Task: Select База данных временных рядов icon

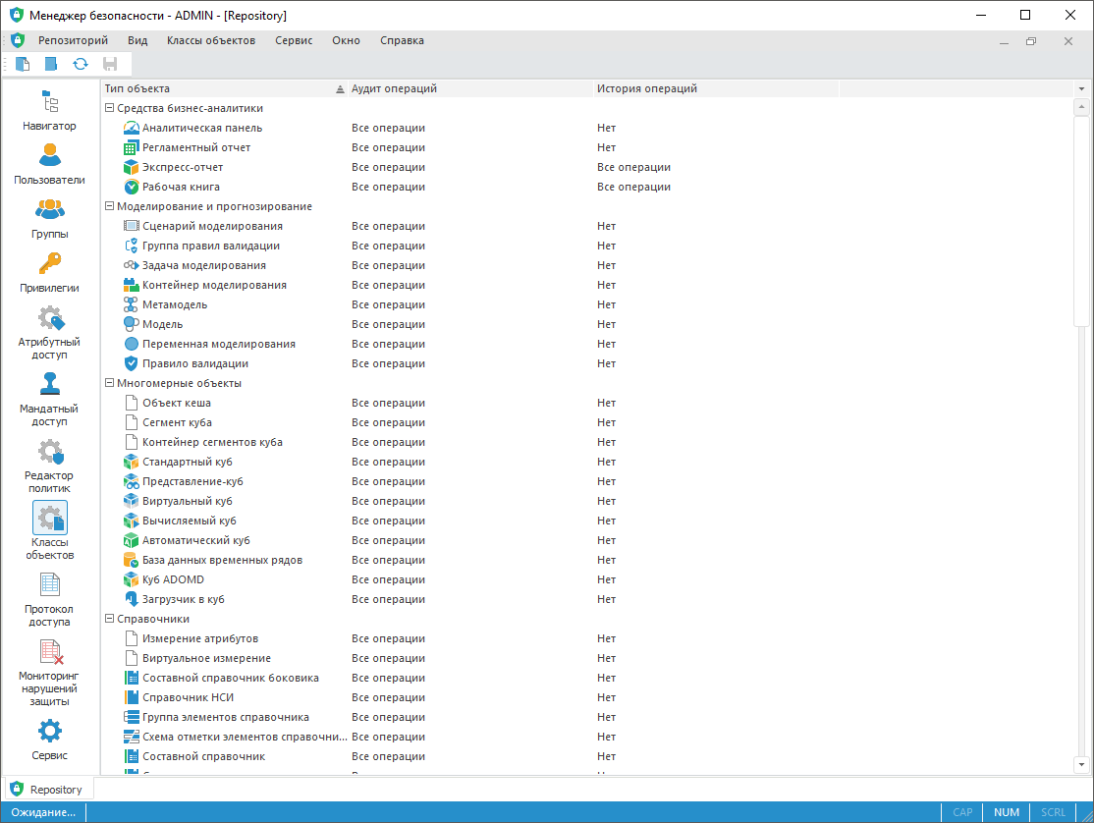Action: [132, 560]
